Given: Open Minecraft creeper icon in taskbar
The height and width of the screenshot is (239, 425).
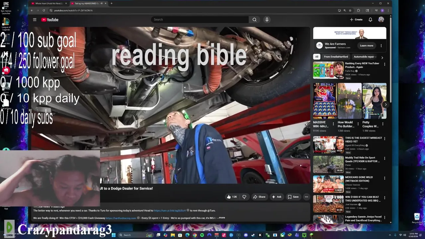Looking at the screenshot, I should 304,235.
